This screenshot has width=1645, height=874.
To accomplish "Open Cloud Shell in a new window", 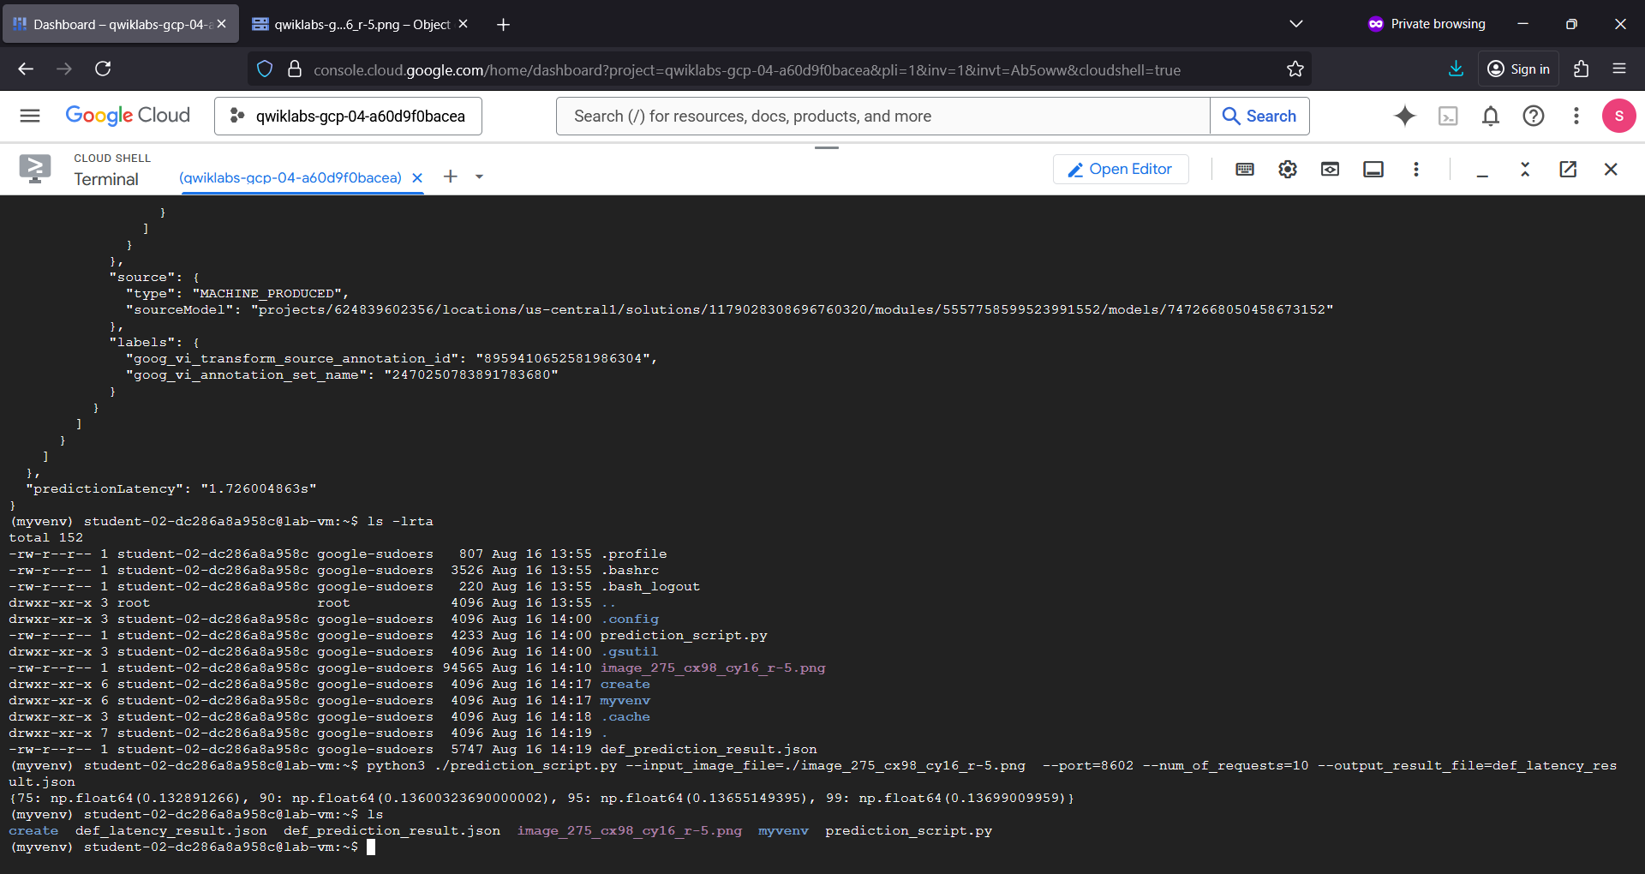I will [x=1568, y=169].
